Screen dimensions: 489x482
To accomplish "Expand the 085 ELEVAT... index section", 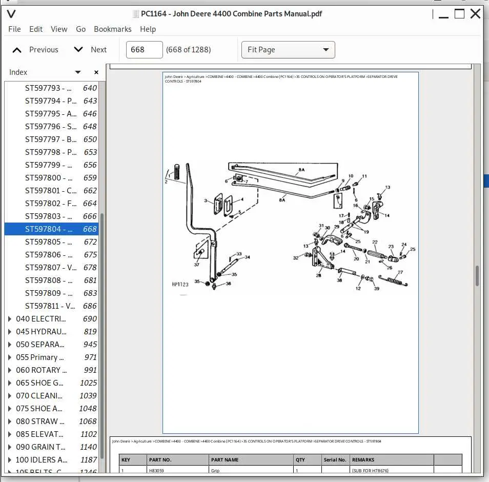I will (10, 434).
